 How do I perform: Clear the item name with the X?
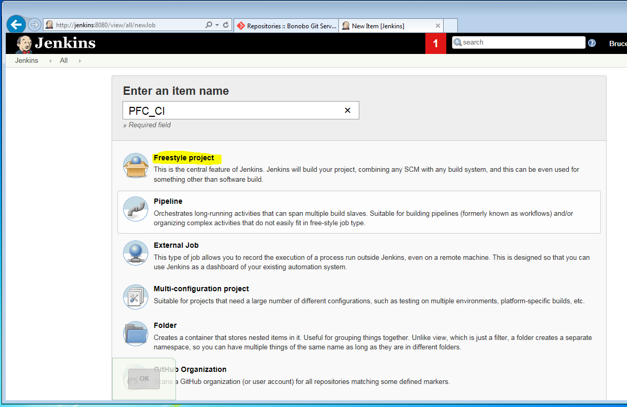(347, 111)
